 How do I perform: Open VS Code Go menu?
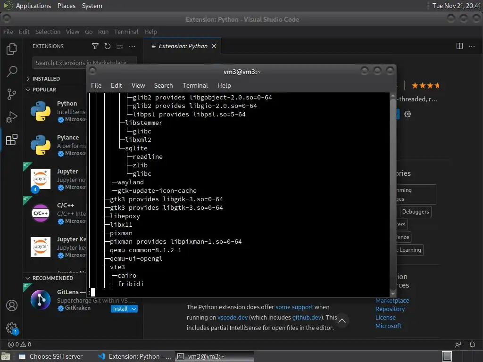pos(89,32)
